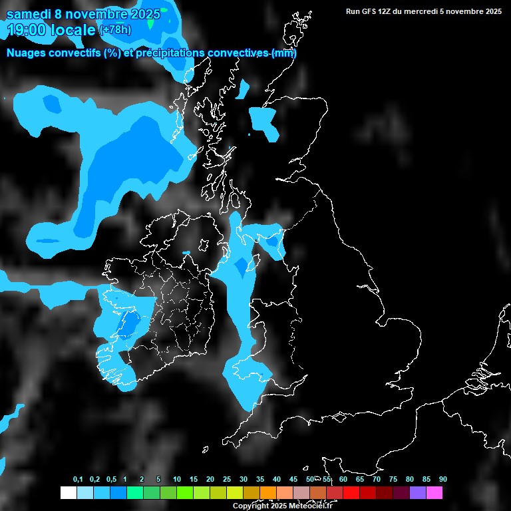Click the date title samedi 8 novembre 2025

[x=83, y=13]
